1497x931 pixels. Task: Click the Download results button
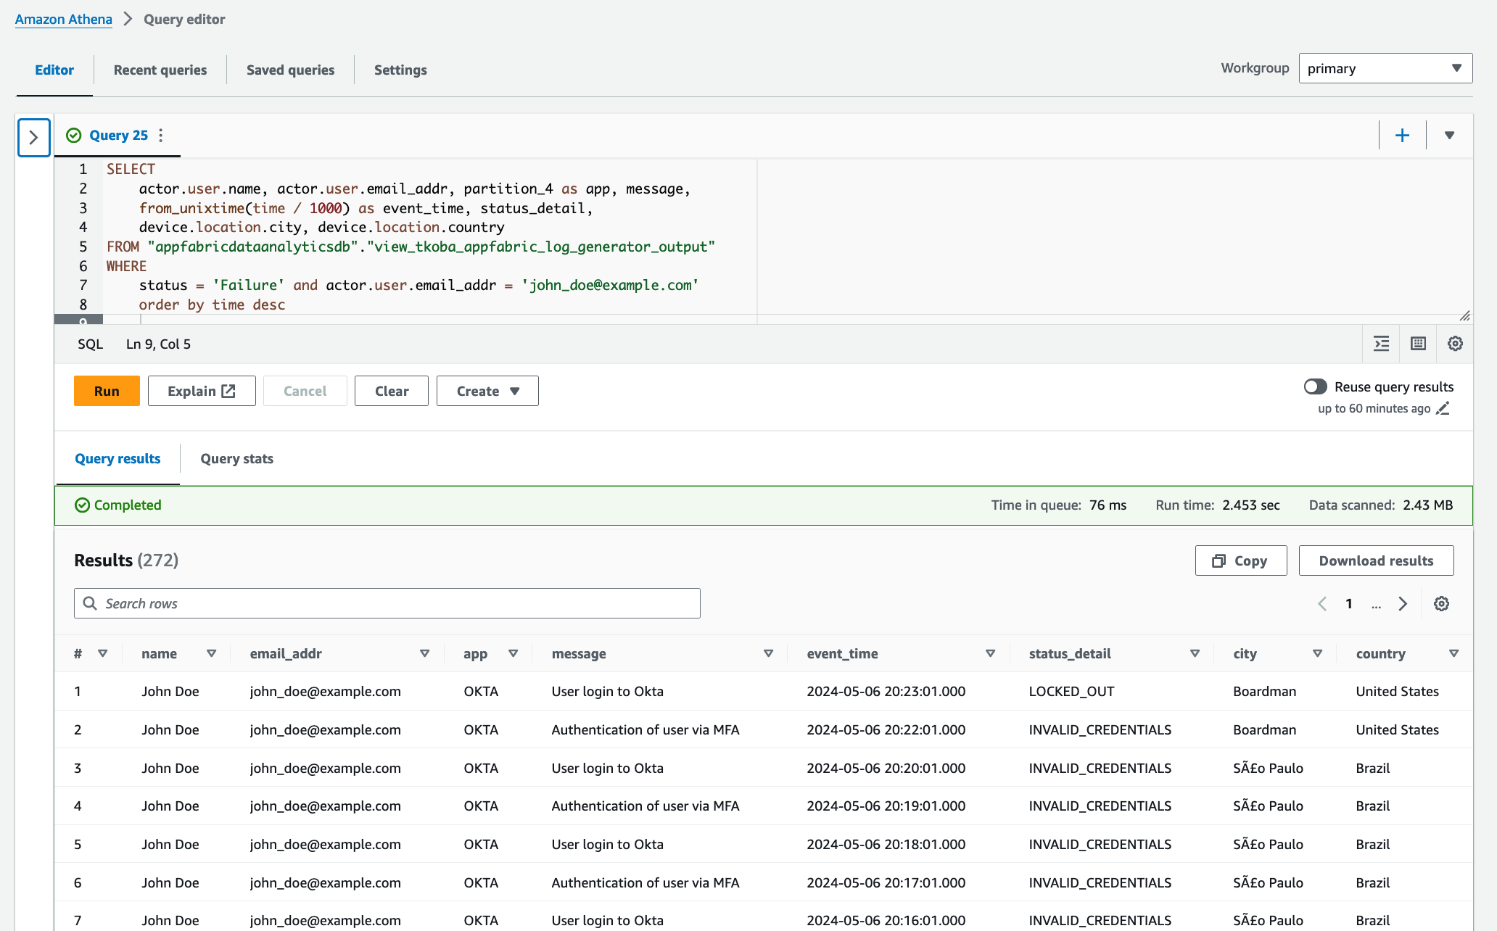(1376, 560)
